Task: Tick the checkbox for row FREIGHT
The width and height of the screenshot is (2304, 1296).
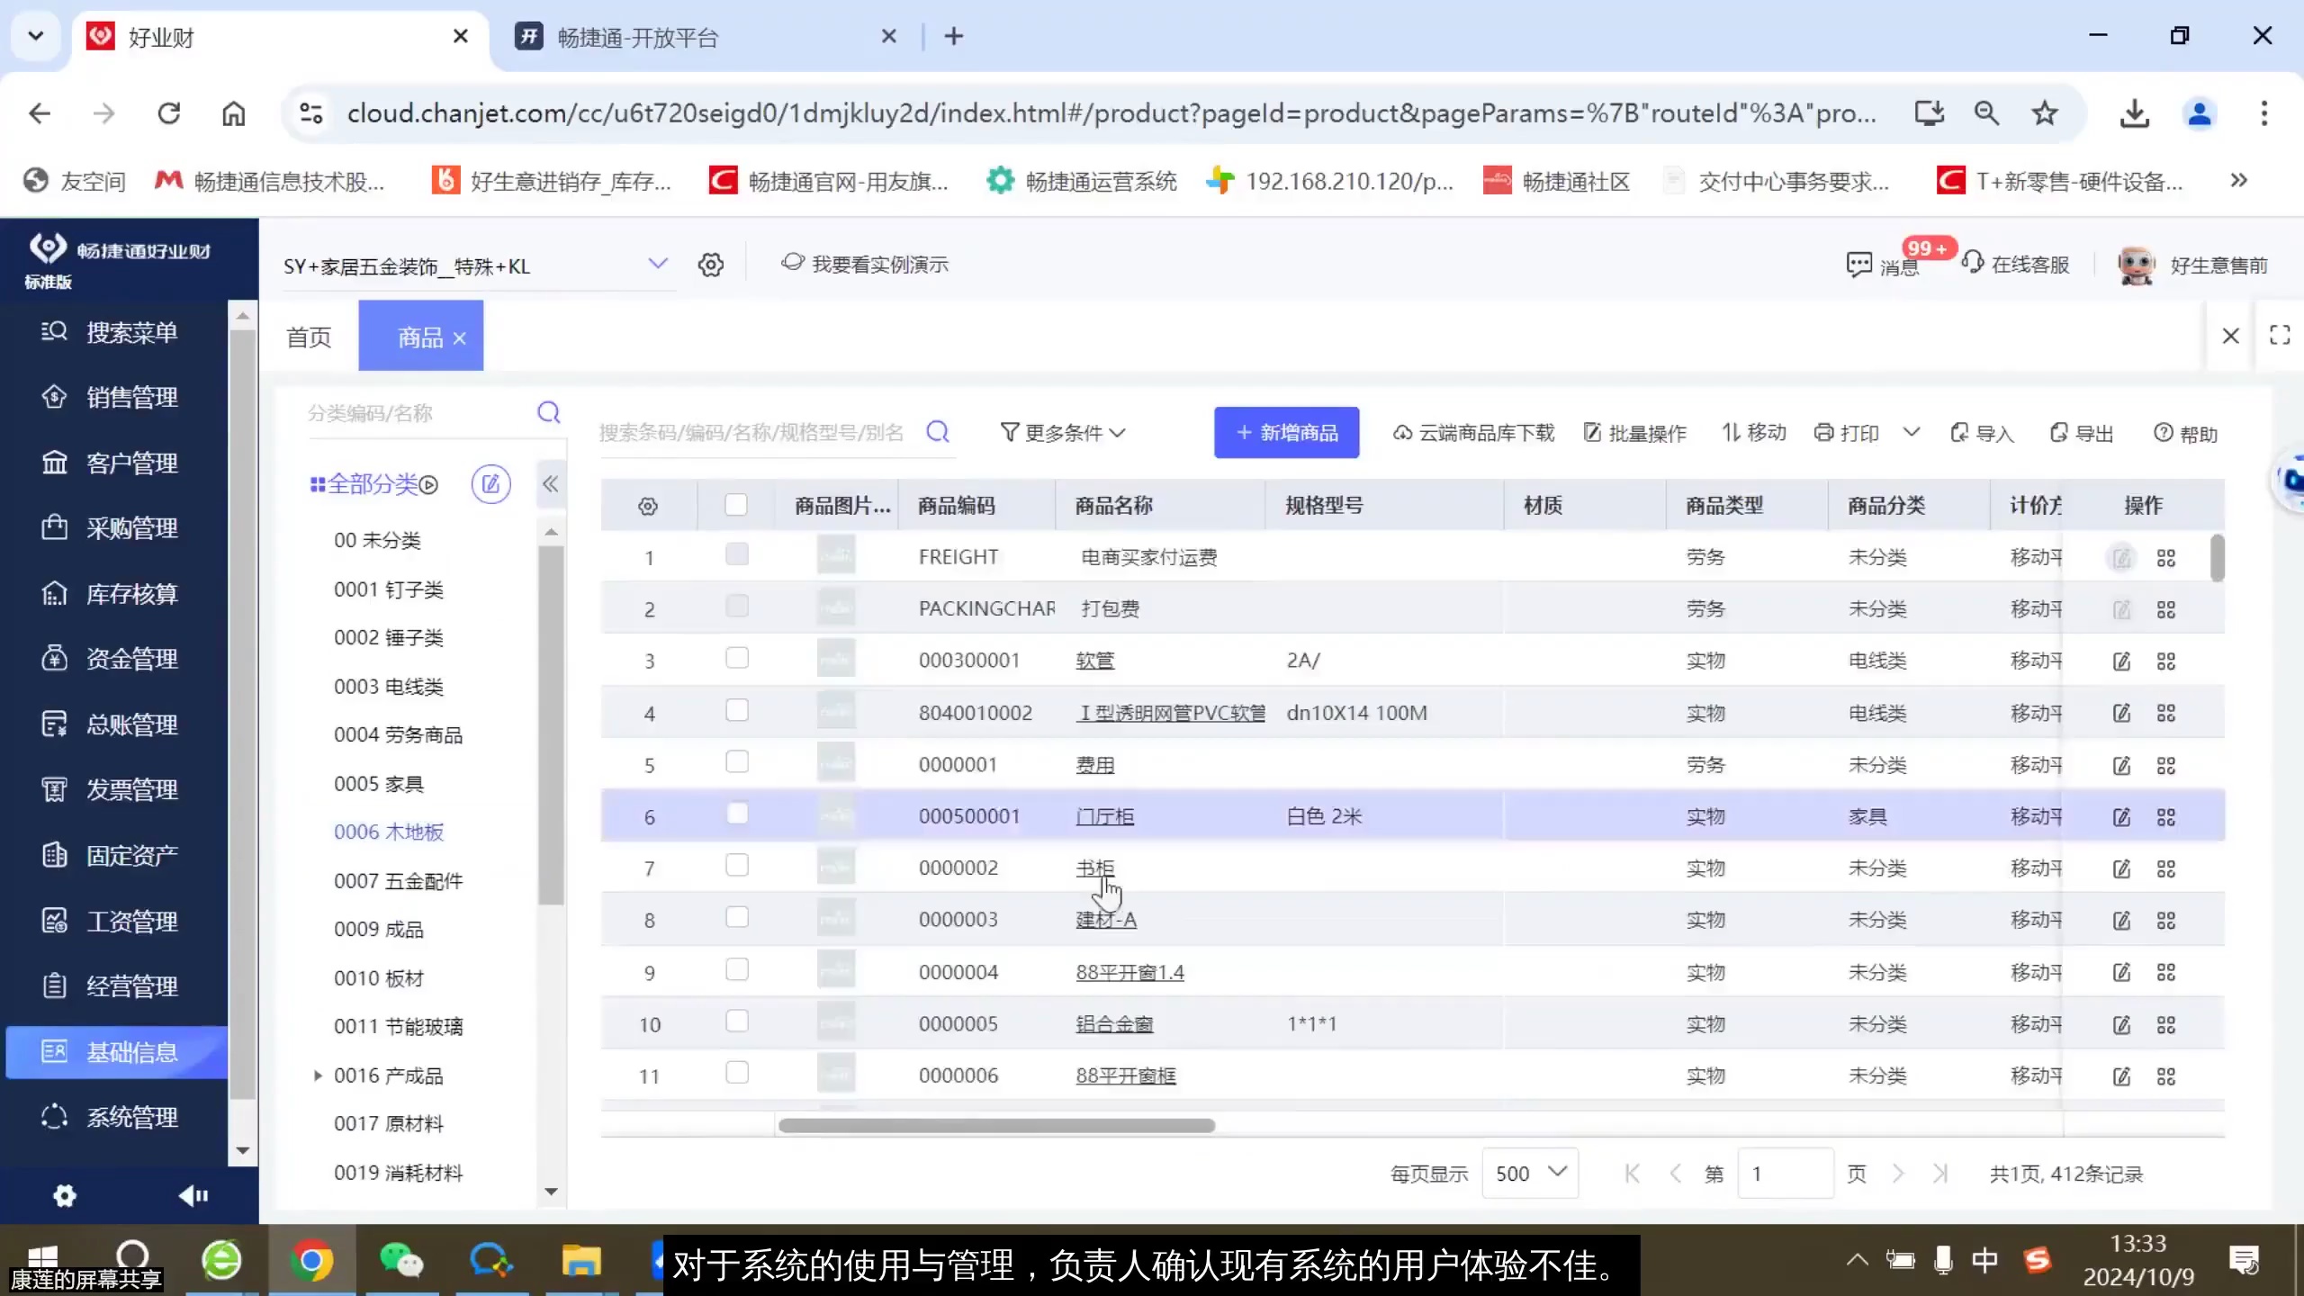Action: 735,555
